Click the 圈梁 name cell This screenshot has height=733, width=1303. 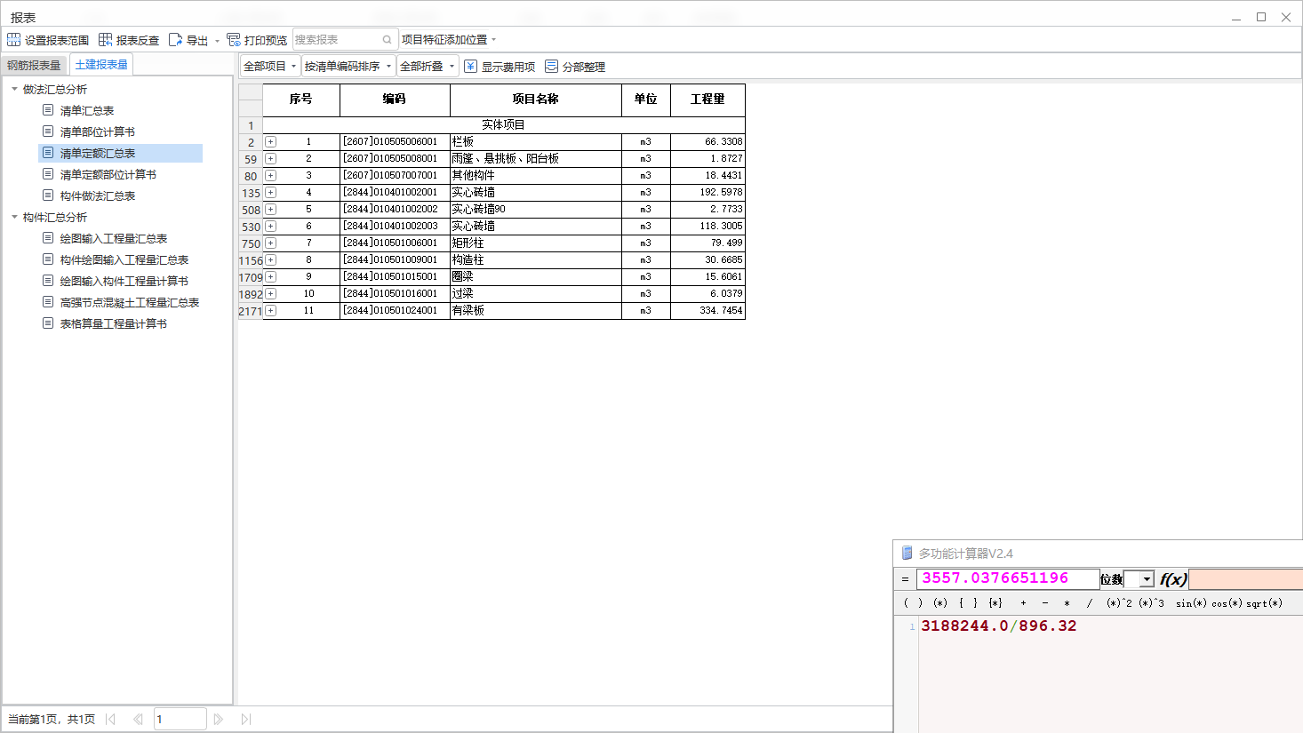536,277
